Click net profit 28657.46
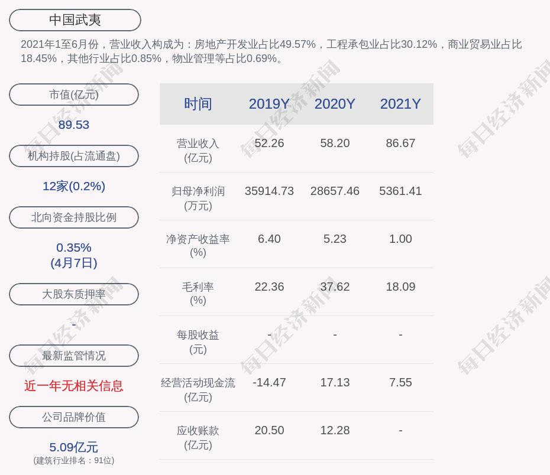Viewport: 550px width, 475px height. 335,191
